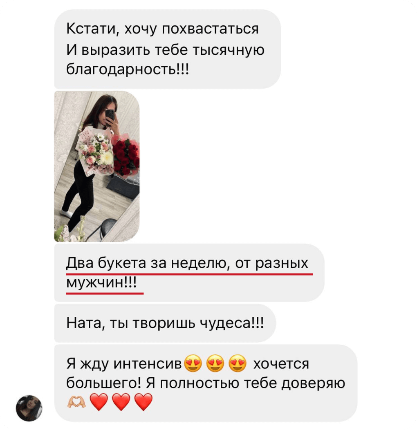Click the third heart-eyes emoji before хочется
This screenshot has width=417, height=430.
tap(238, 363)
